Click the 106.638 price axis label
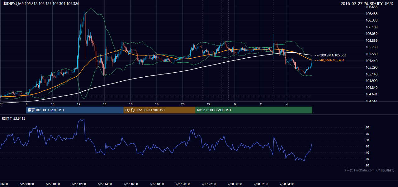Viewport: 398px width, 187px height. 372,7
